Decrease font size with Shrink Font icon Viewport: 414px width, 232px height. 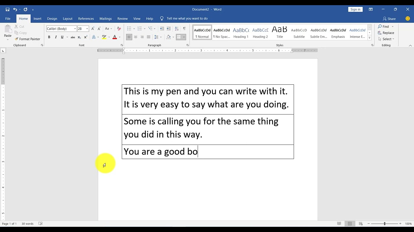[x=99, y=29]
